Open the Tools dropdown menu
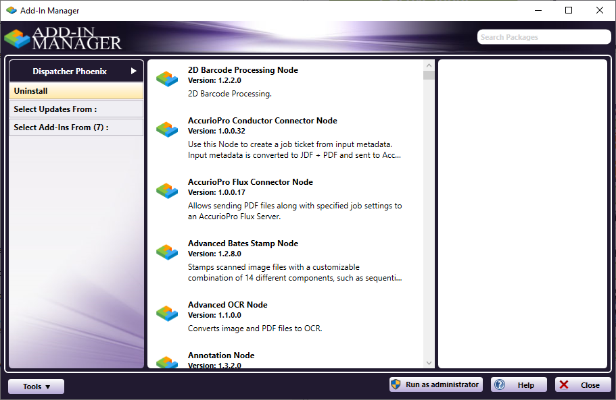Viewport: 616px width, 400px height. pos(36,387)
